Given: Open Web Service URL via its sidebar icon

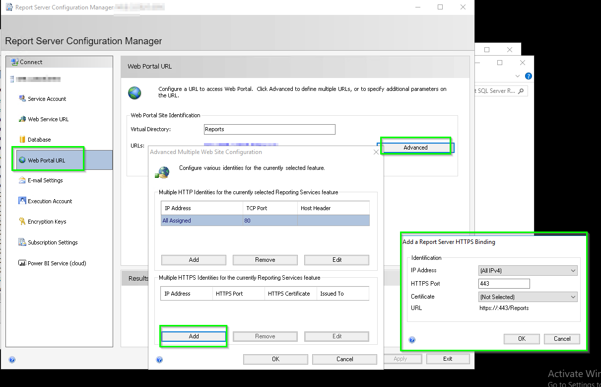Looking at the screenshot, I should click(x=22, y=119).
